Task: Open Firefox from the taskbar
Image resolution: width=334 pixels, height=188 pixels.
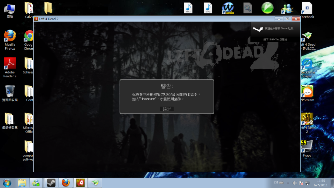Action: pos(66,182)
